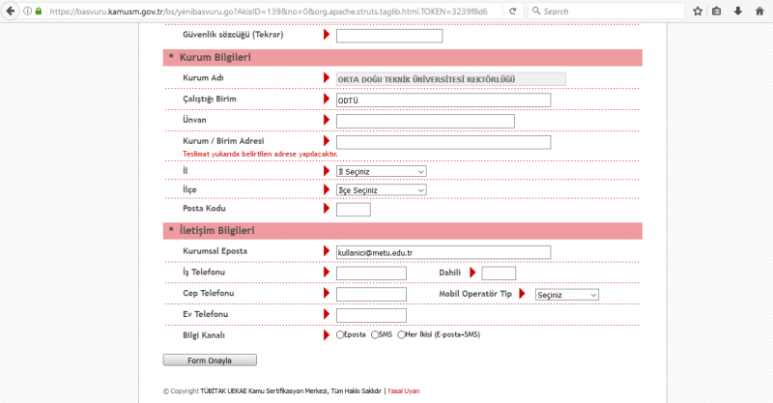
Task: Click the search magnifier icon
Action: click(536, 11)
